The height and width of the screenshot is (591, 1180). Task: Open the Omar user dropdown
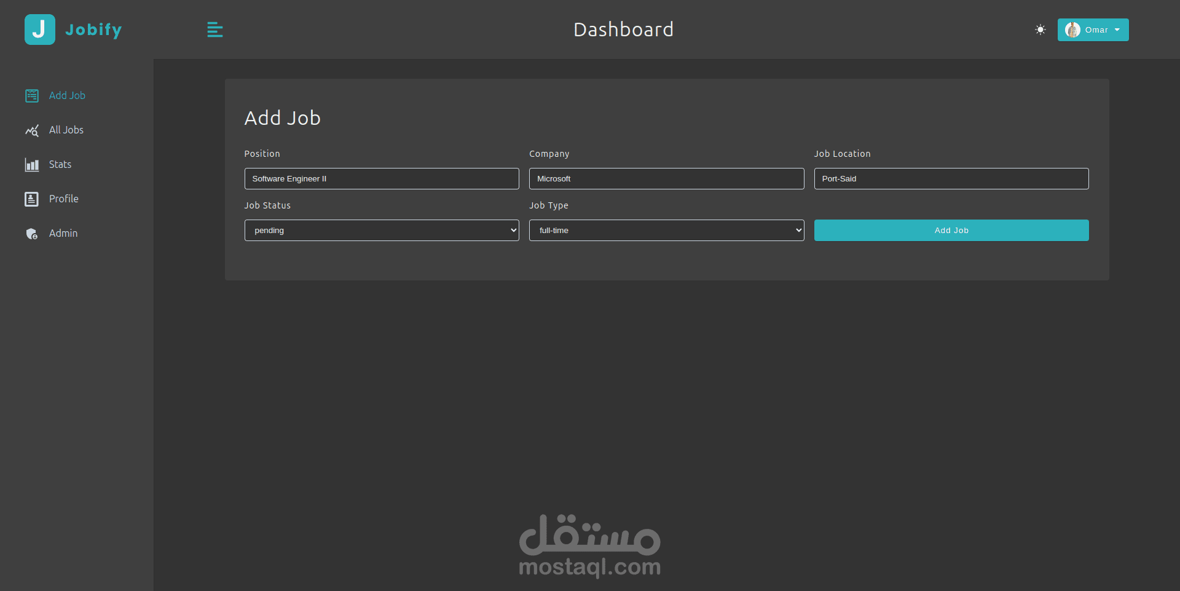click(x=1093, y=30)
